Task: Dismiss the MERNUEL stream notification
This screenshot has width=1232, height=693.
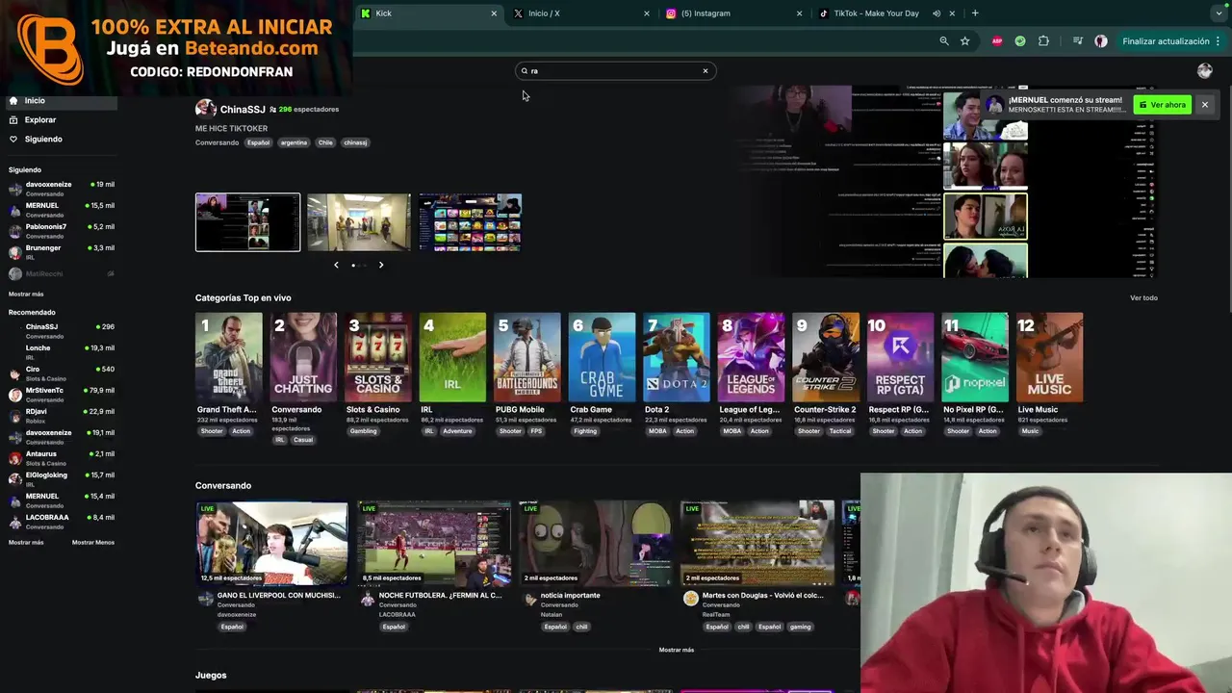Action: point(1204,105)
